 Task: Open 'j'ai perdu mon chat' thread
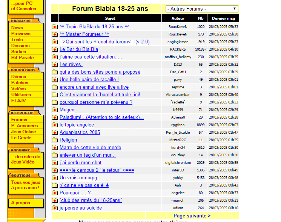80,163
